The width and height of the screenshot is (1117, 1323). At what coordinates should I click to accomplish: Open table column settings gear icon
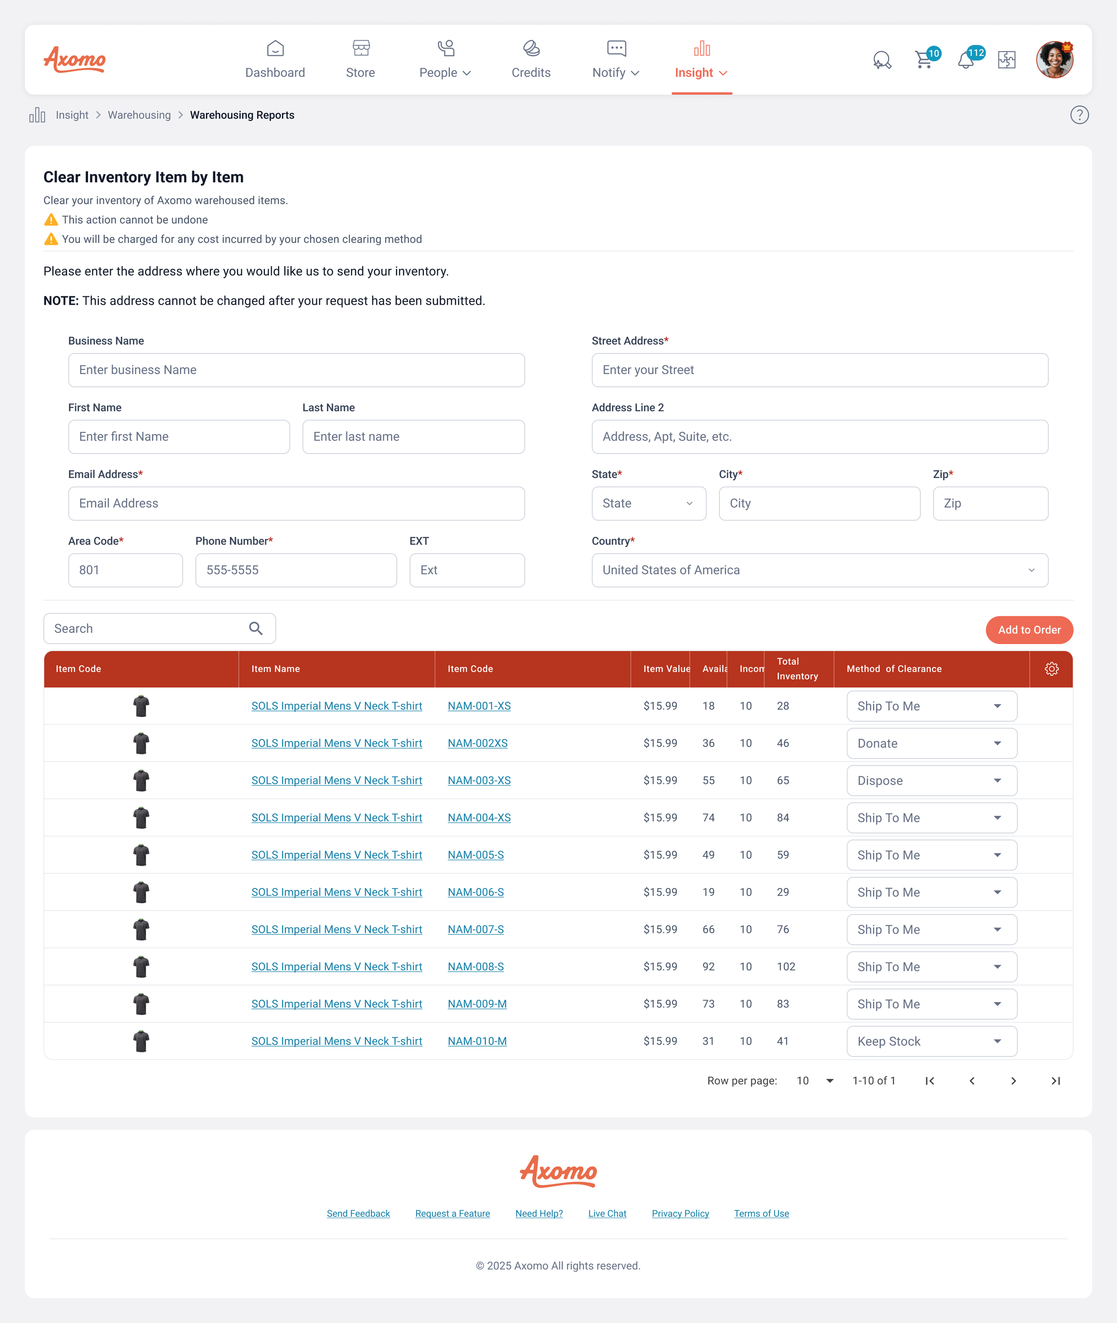(x=1051, y=669)
